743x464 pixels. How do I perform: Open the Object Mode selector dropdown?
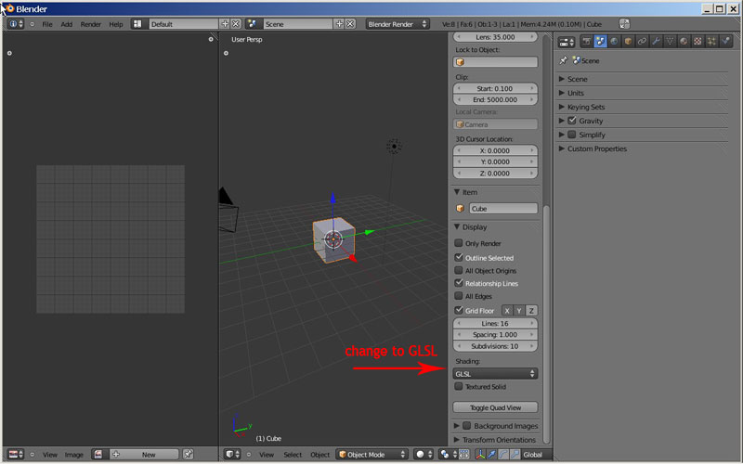(373, 454)
